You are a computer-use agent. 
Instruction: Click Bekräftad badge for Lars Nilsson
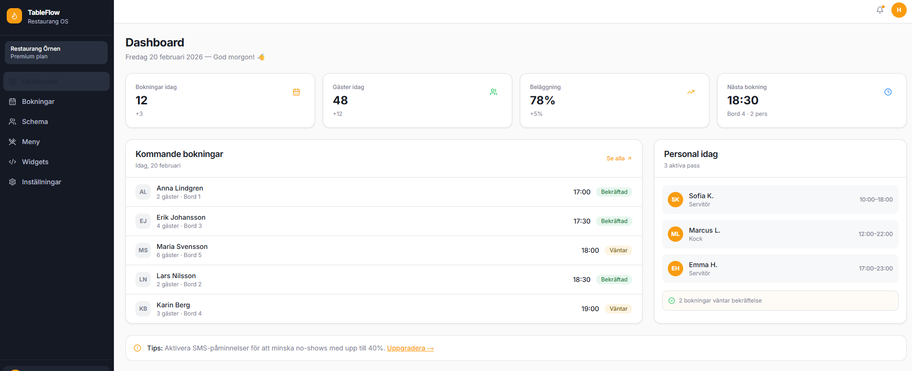614,280
